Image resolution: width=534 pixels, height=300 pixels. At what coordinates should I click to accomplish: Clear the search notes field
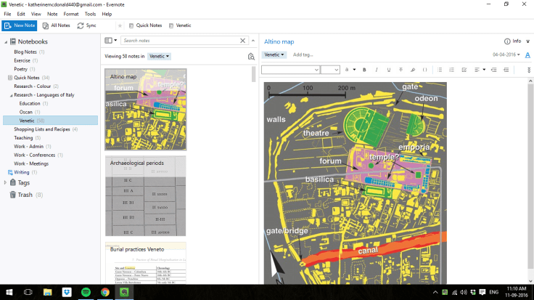[242, 41]
